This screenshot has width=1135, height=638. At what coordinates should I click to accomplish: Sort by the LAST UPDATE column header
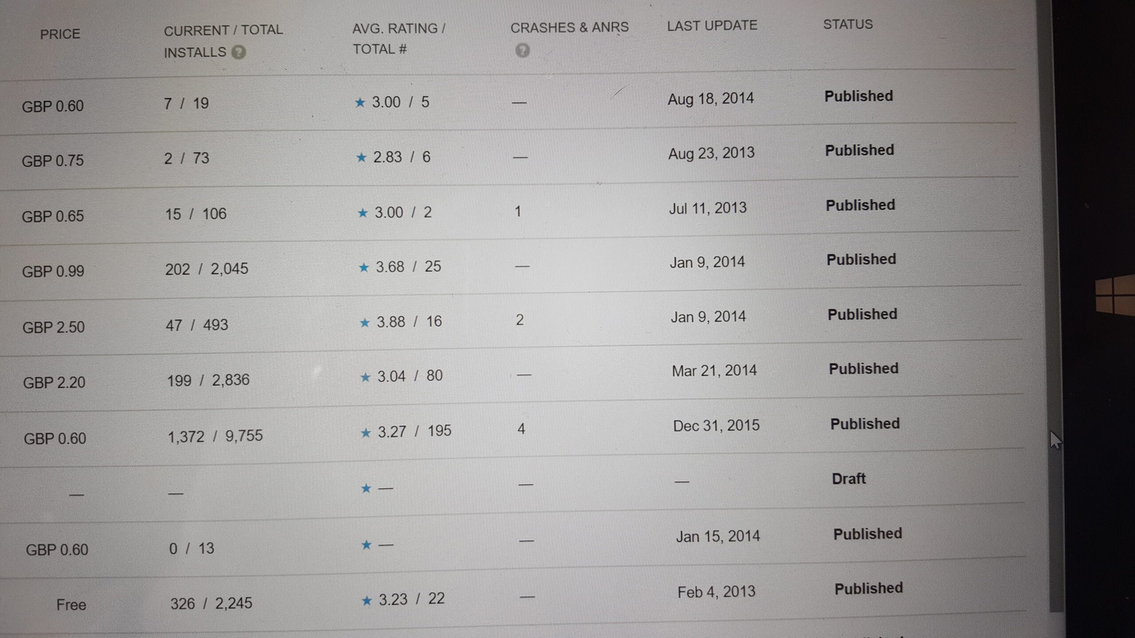[712, 26]
